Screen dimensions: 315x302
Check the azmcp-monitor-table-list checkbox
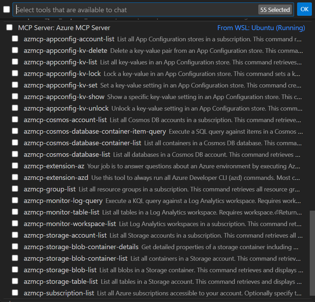coord(15,212)
